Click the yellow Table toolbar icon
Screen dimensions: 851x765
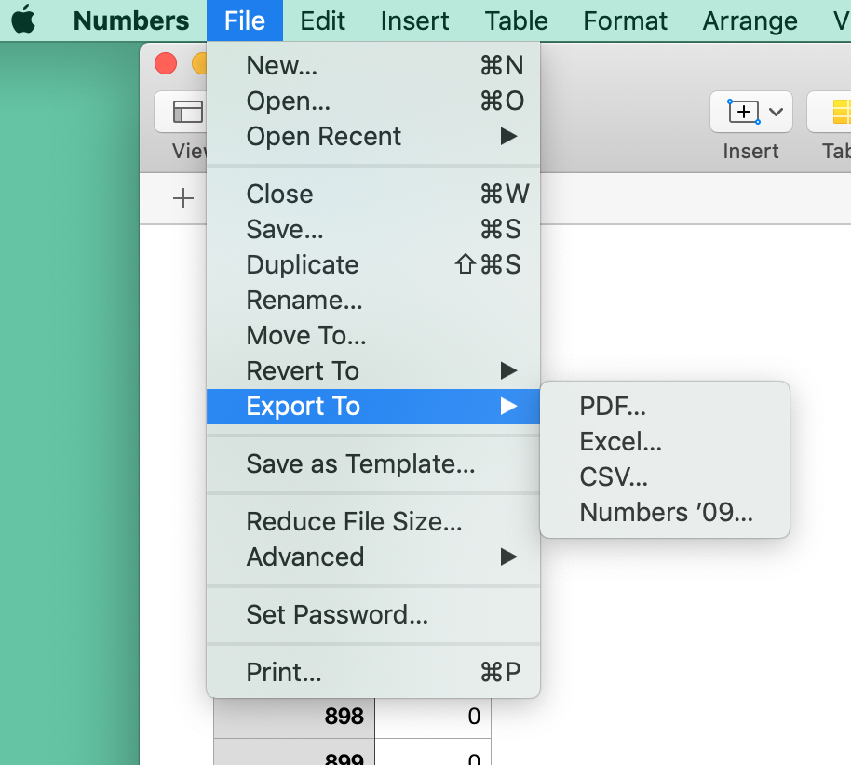click(x=841, y=112)
